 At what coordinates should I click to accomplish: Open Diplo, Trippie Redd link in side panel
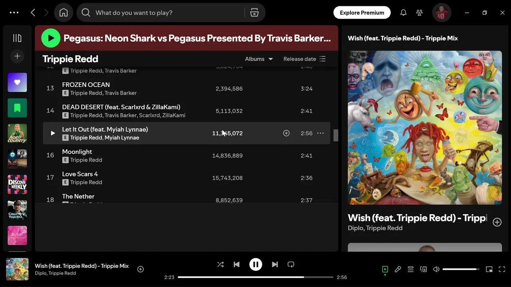point(375,228)
